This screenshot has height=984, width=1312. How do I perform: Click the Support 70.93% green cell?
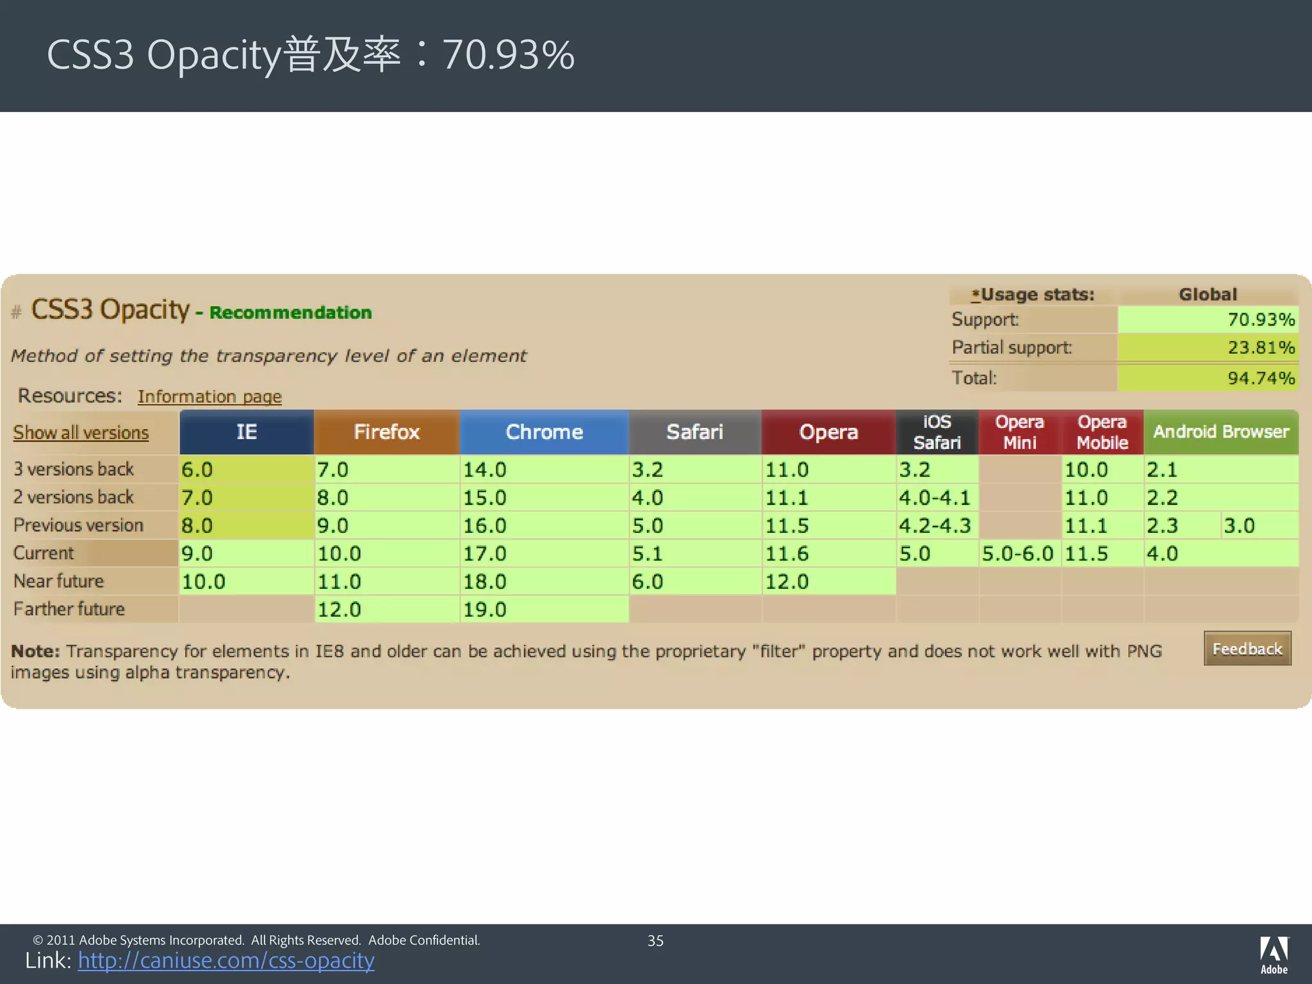point(1208,319)
